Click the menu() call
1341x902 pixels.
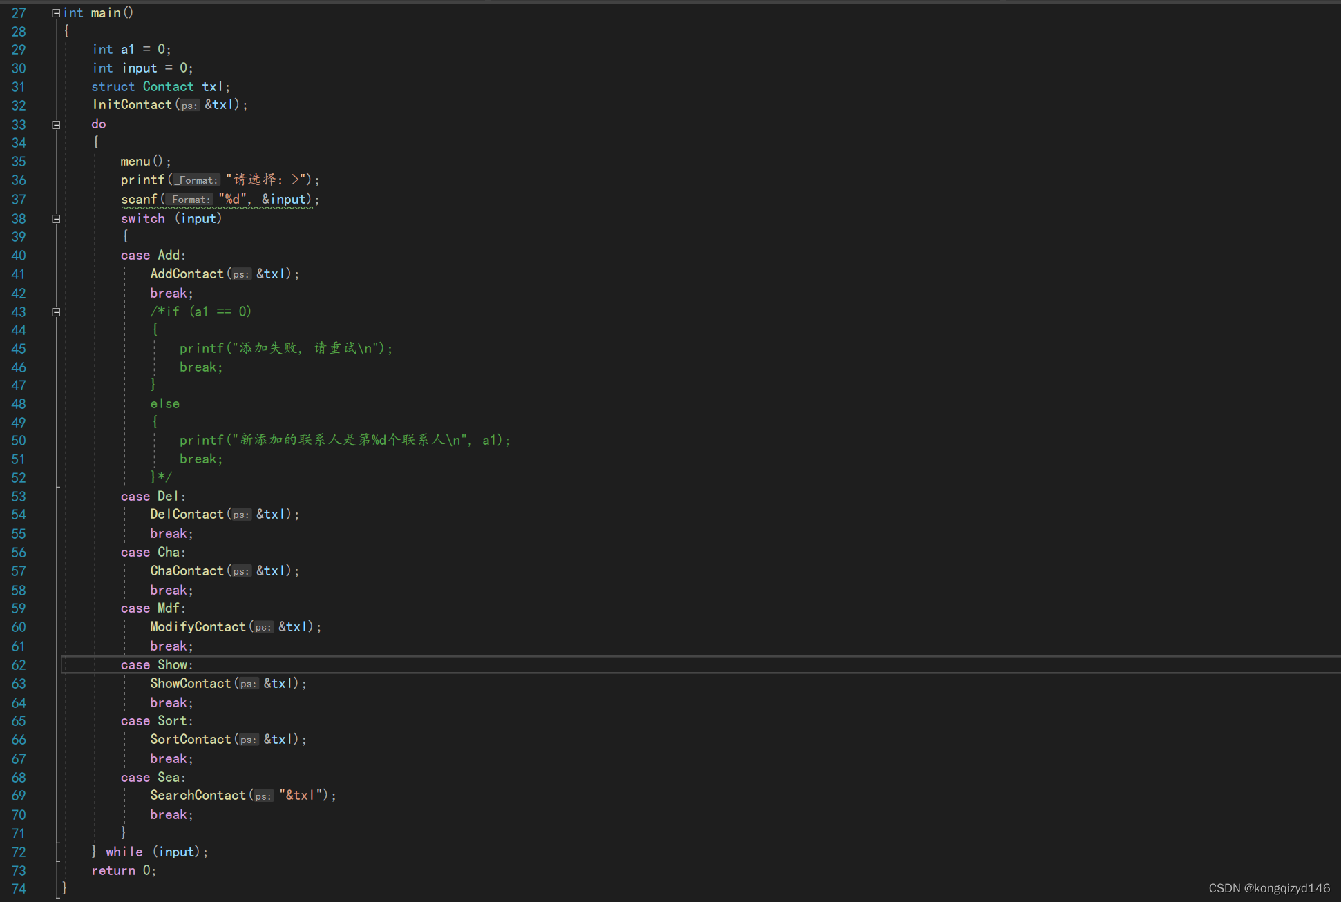click(x=146, y=162)
